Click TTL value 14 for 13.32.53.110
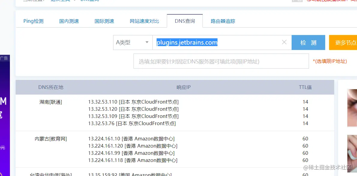 point(305,102)
